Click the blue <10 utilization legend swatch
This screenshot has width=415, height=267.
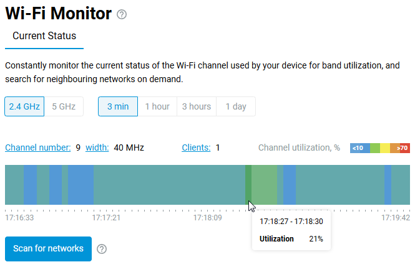[359, 148]
